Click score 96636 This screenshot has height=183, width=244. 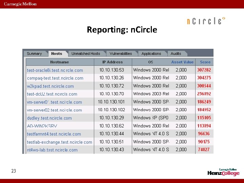204,134
